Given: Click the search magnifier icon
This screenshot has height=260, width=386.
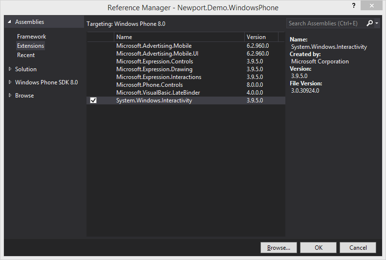Looking at the screenshot, I should tap(369, 23).
